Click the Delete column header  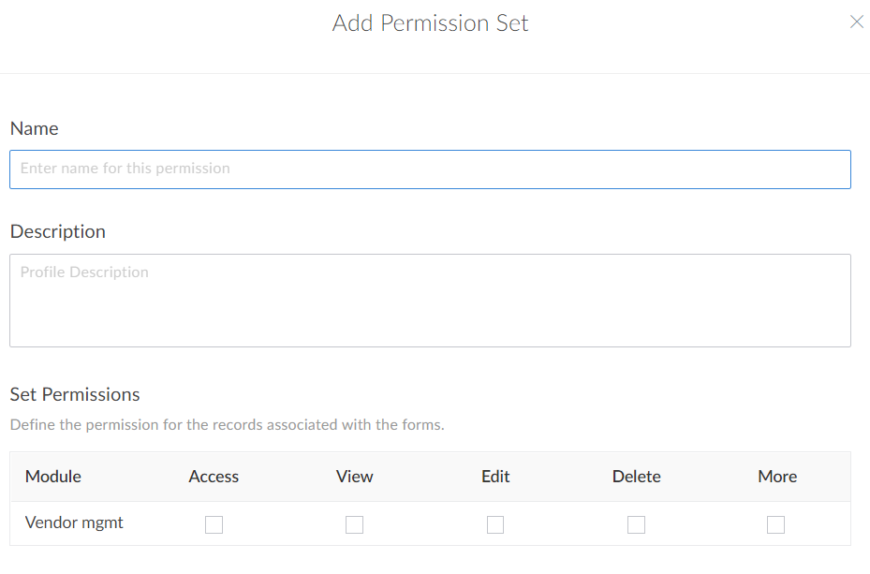(636, 477)
